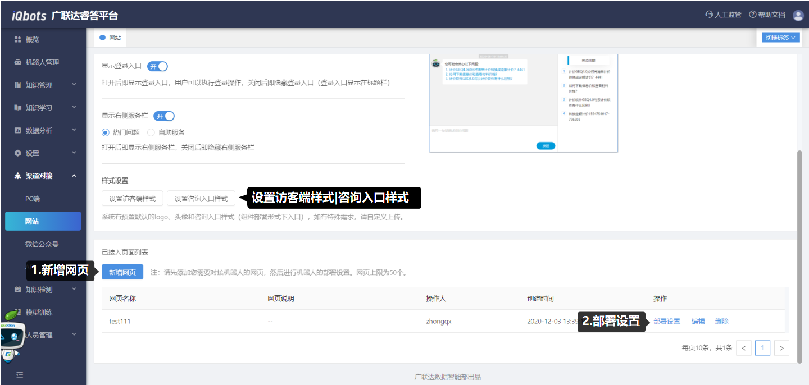Toggle the 显示登录入口 switch off
This screenshot has height=385, width=809.
[158, 66]
